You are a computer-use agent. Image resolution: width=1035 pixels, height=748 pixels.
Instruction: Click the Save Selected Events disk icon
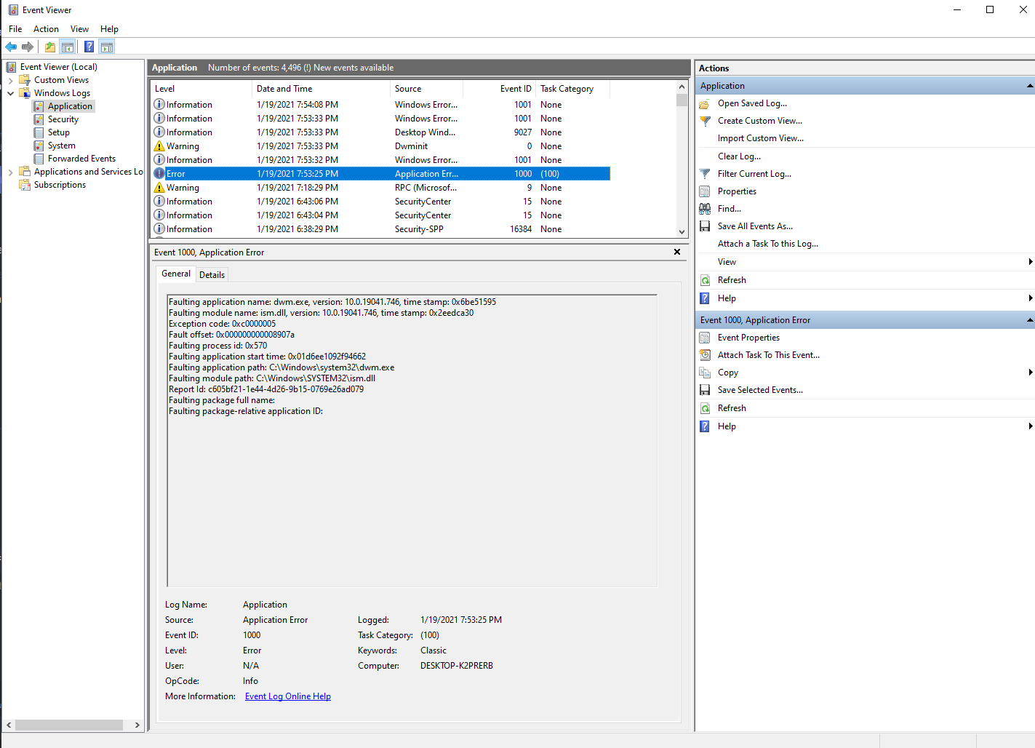pos(705,390)
